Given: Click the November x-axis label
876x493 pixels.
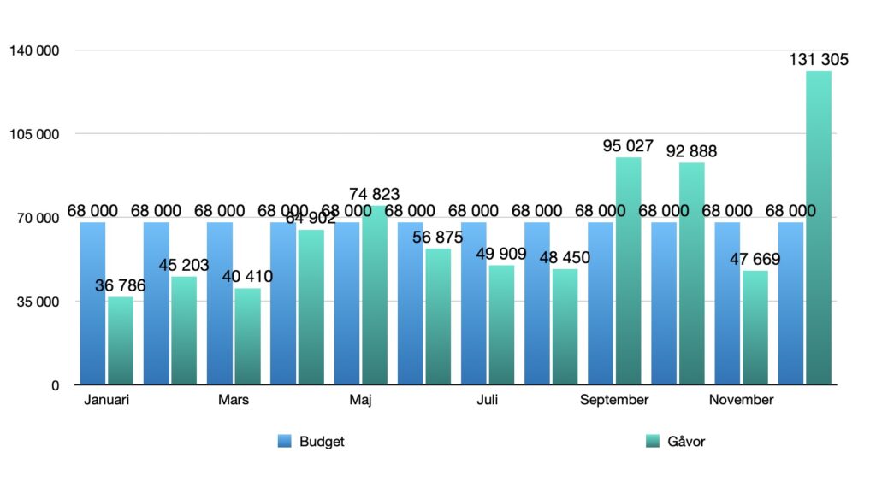Looking at the screenshot, I should click(x=742, y=400).
